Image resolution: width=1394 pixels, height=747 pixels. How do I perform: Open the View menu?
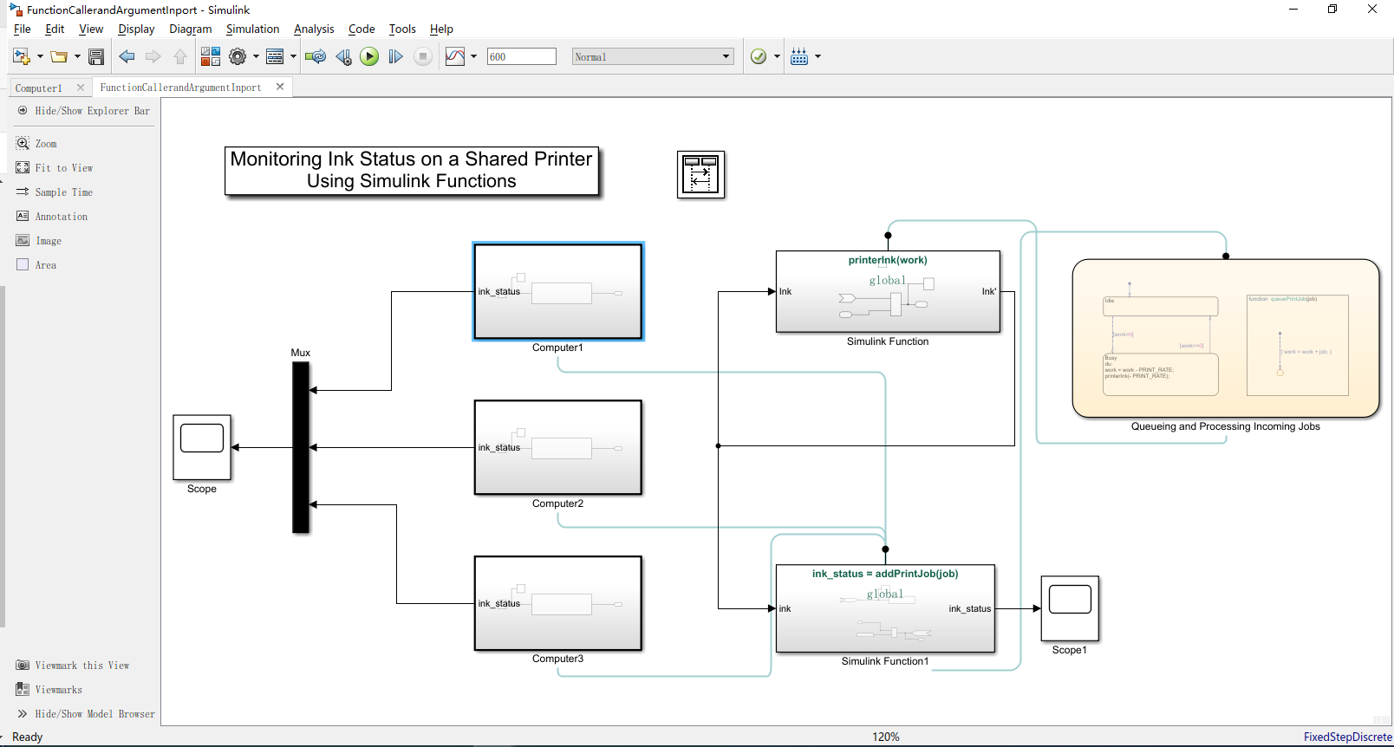click(x=91, y=29)
